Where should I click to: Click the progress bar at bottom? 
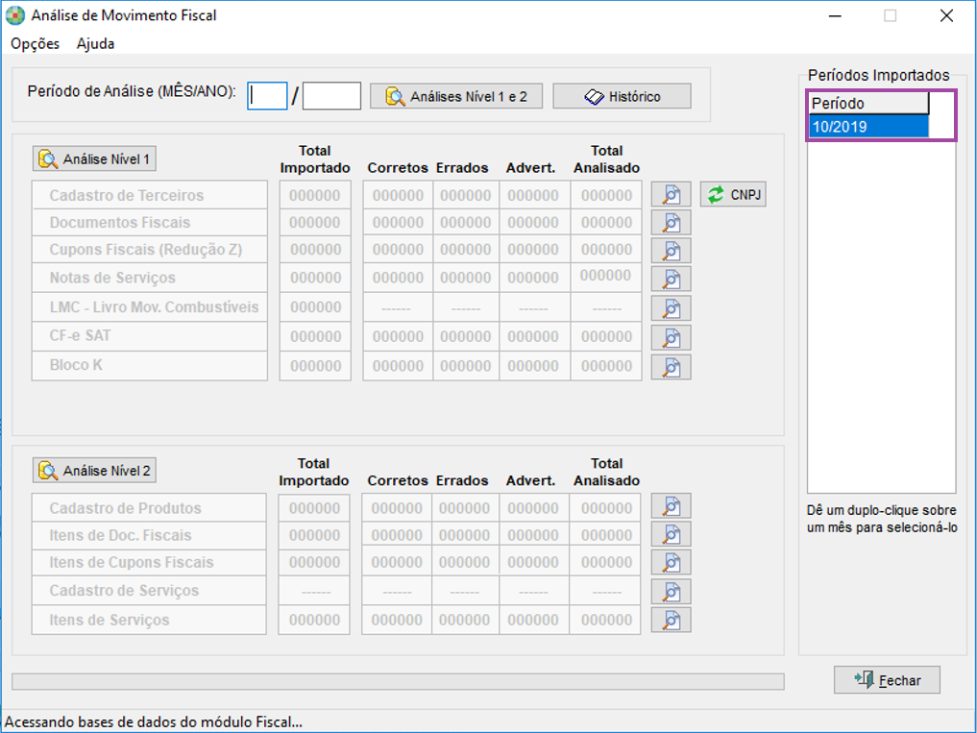pos(398,681)
